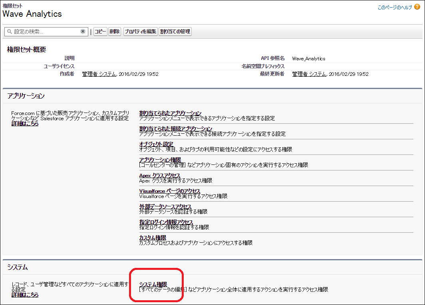Click the 権限セット概要 heading
Image resolution: width=425 pixels, height=305 pixels.
click(x=26, y=49)
